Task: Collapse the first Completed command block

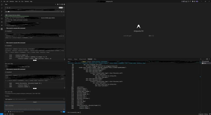Action: pyautogui.click(x=8, y=31)
